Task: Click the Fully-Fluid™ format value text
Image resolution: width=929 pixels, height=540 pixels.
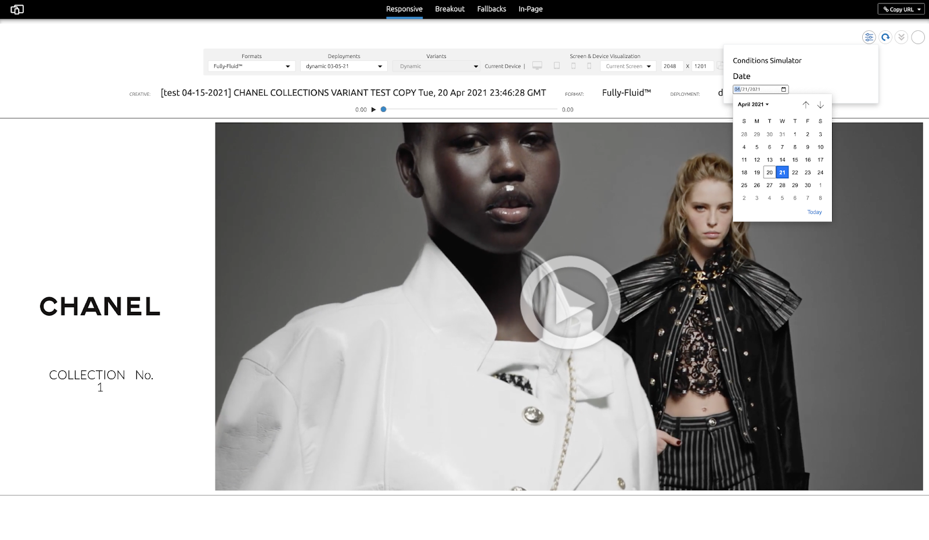Action: [x=626, y=93]
